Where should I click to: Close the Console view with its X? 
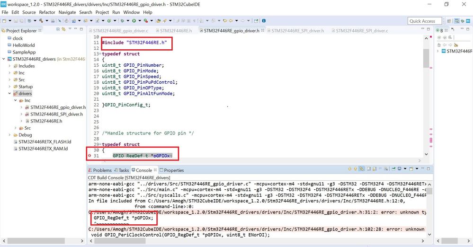pyautogui.click(x=155, y=170)
